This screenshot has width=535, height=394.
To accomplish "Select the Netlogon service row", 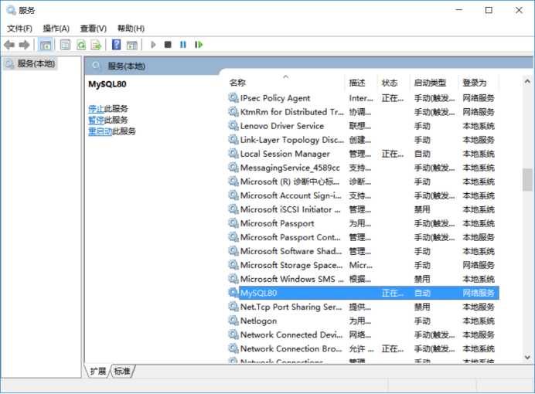I will click(363, 321).
